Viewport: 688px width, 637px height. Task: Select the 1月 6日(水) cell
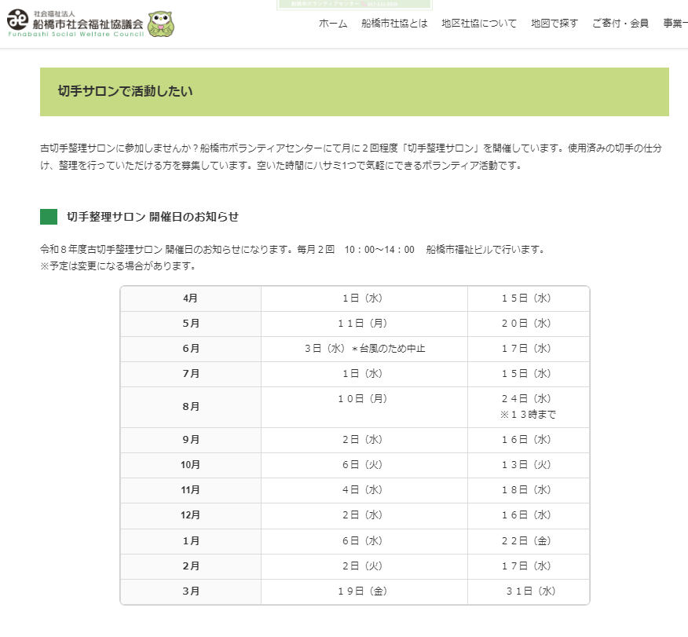pyautogui.click(x=364, y=541)
